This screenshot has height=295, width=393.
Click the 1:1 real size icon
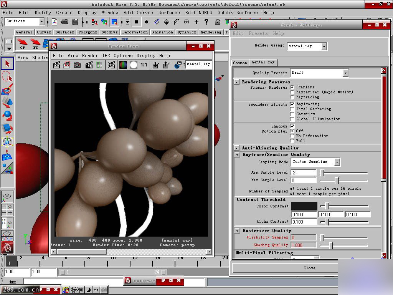pyautogui.click(x=144, y=65)
